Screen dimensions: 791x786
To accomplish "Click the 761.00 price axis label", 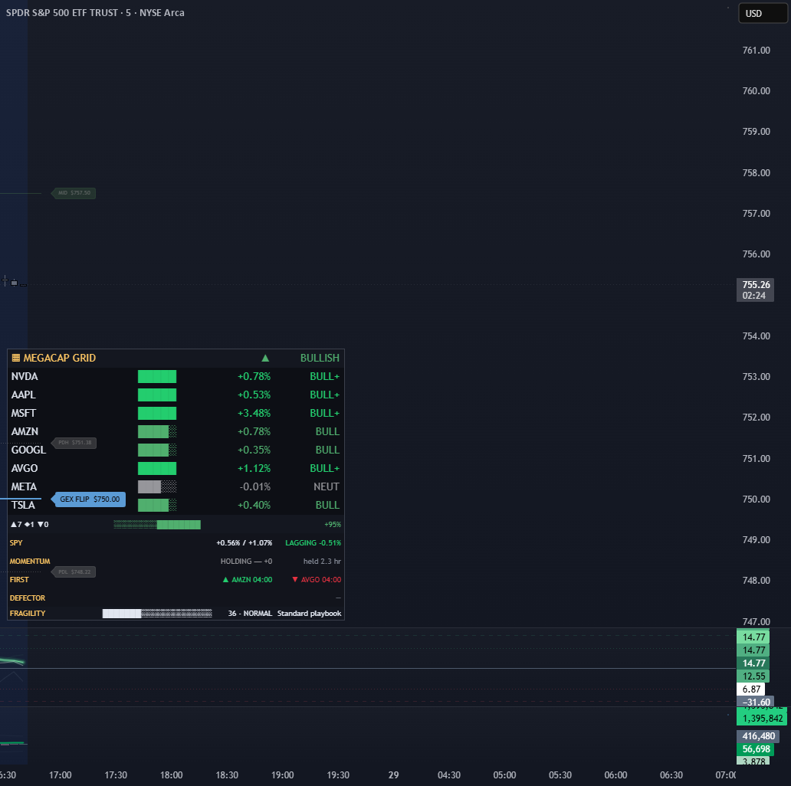I will coord(757,51).
